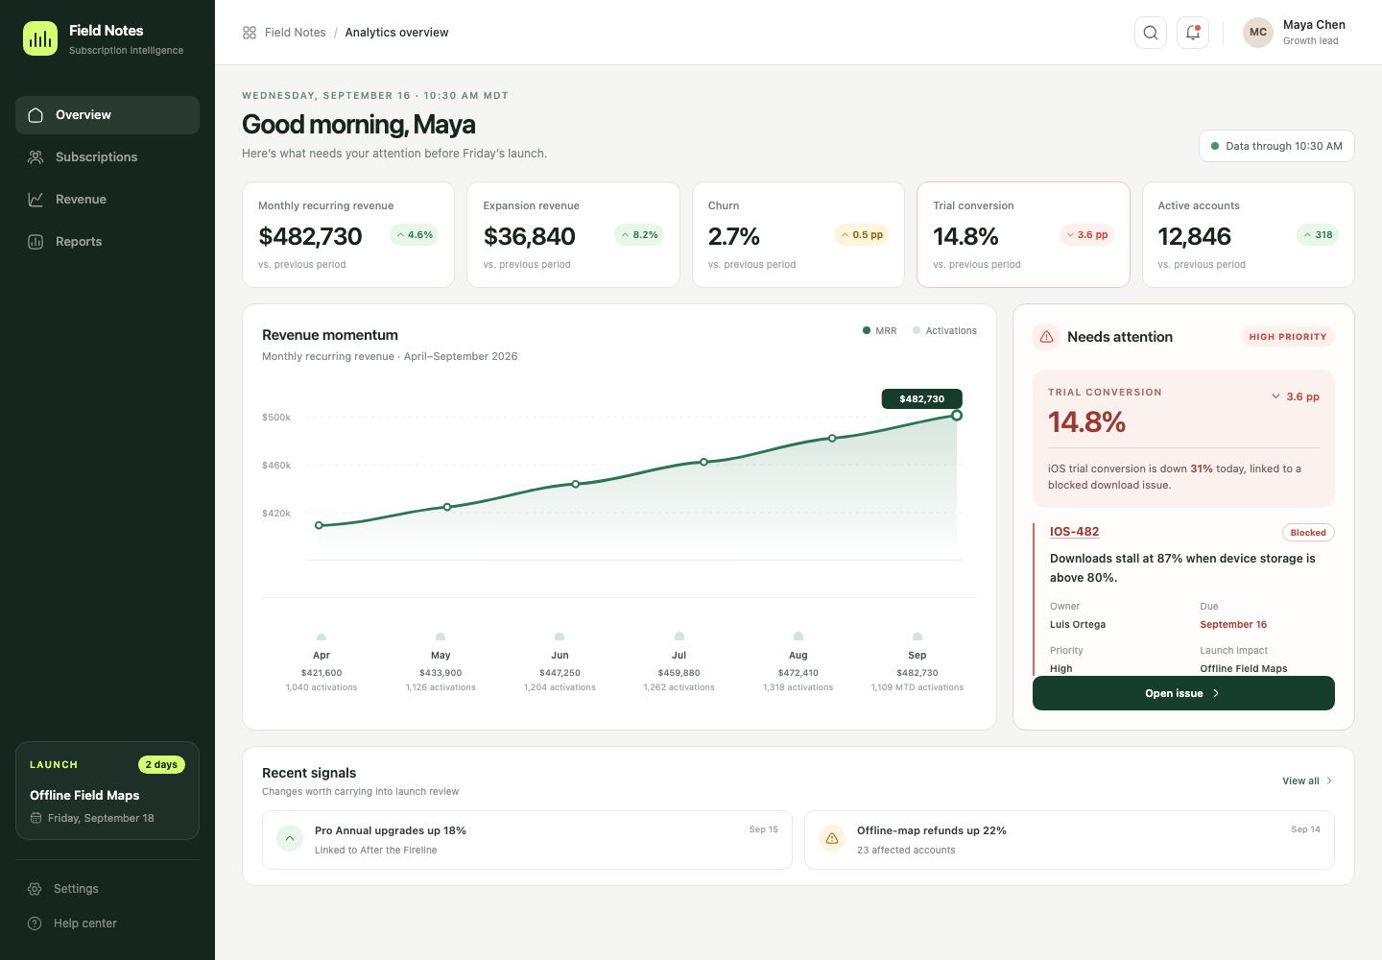Click the arrow chevron inside Open issue
Image resolution: width=1382 pixels, height=960 pixels.
pos(1216,693)
